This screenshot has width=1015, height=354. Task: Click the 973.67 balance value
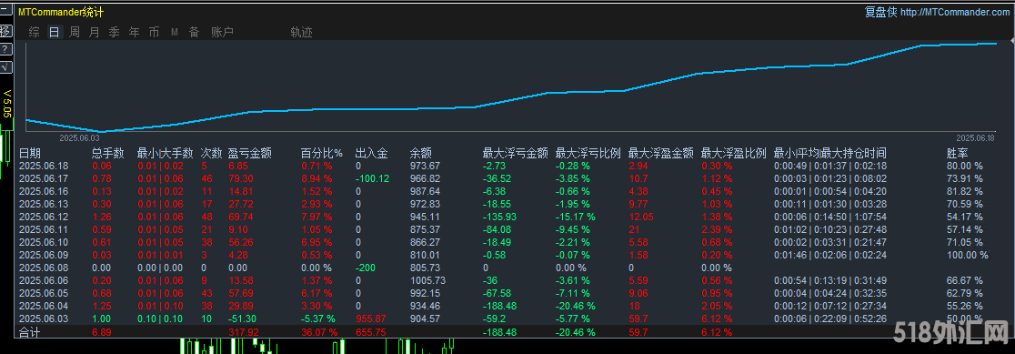[x=425, y=166]
